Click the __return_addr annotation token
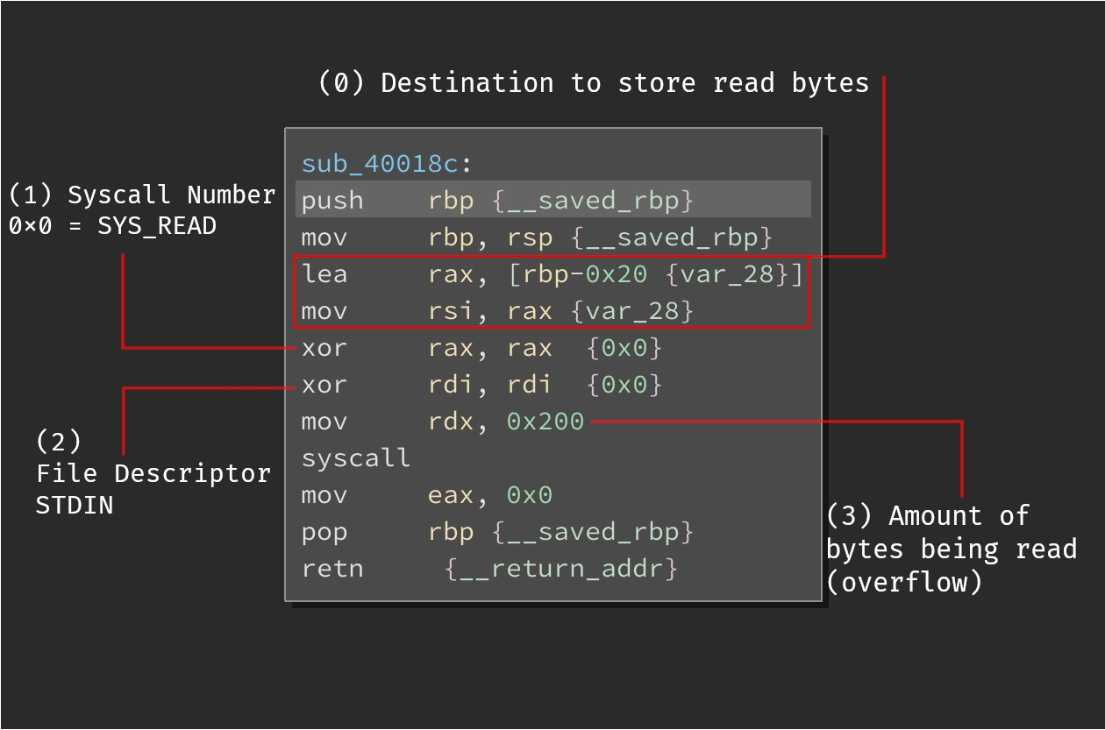1105x730 pixels. [561, 569]
